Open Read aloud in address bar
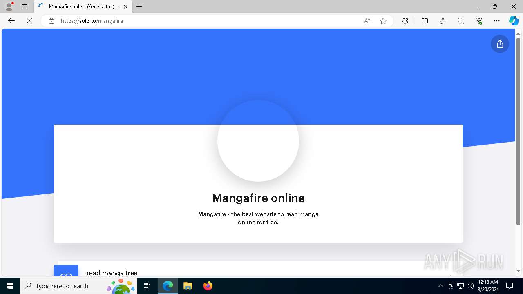Screen dimensions: 523x294 pyautogui.click(x=367, y=21)
